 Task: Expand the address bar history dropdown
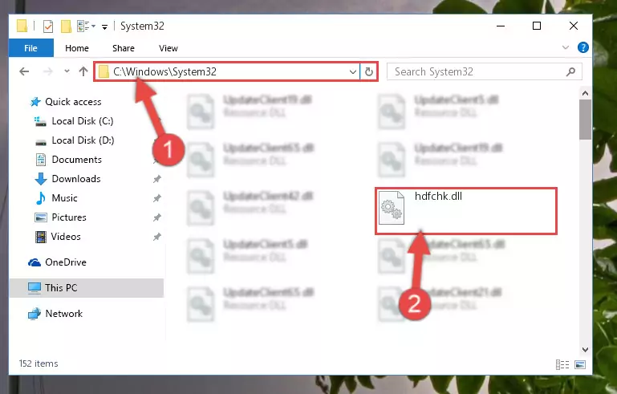coord(352,71)
